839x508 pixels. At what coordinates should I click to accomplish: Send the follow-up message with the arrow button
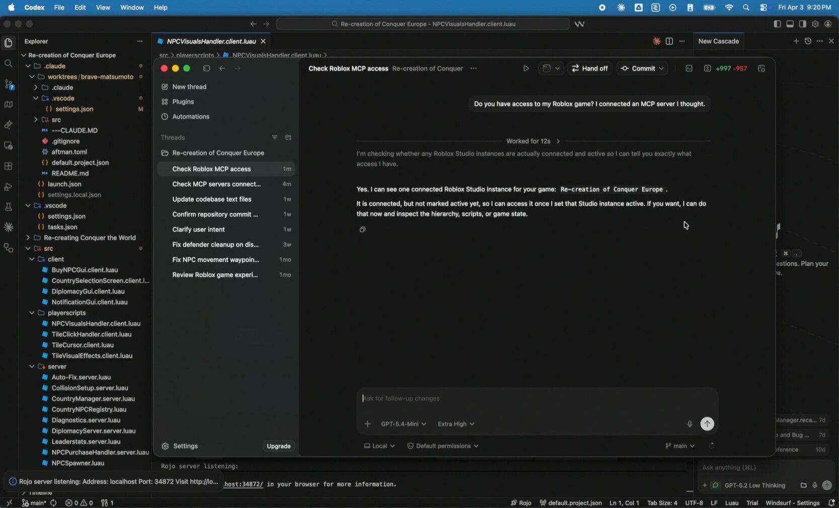coord(707,424)
